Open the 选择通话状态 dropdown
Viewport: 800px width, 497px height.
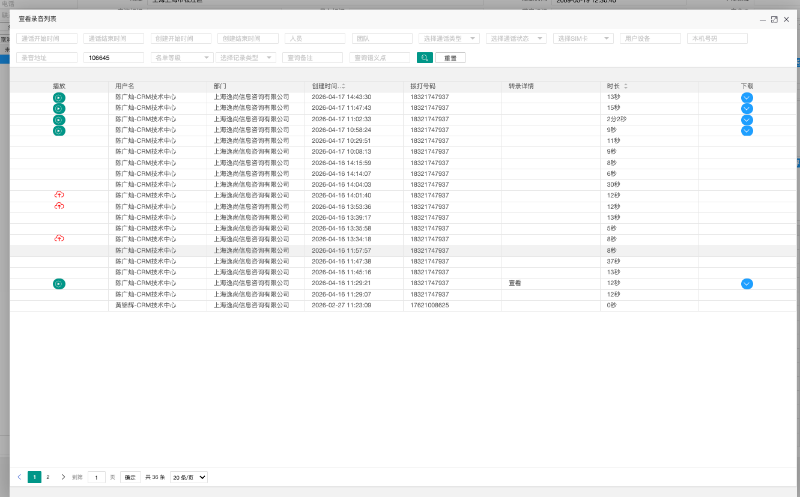(x=516, y=38)
